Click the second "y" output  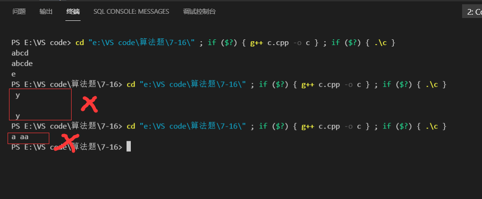point(18,116)
